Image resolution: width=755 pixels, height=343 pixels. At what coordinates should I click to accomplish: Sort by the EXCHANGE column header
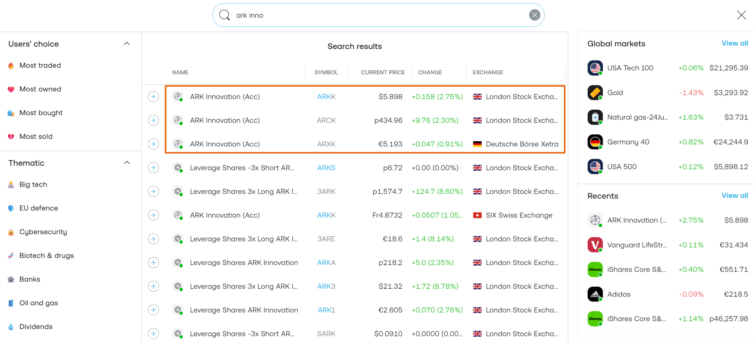tap(488, 72)
